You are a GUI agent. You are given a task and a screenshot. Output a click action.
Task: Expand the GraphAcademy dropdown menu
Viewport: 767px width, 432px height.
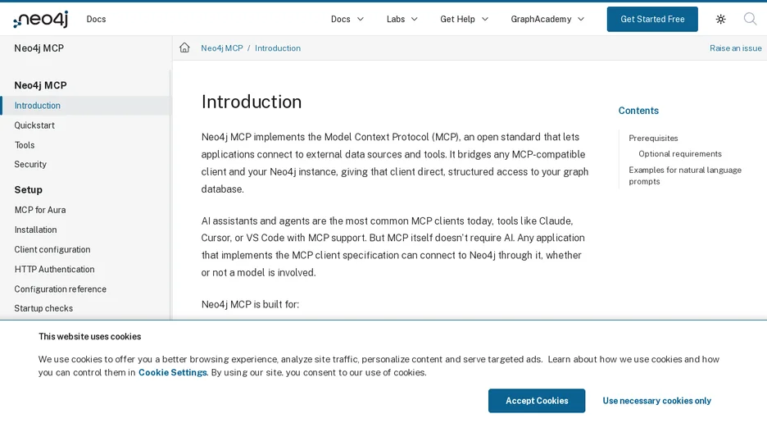point(547,19)
